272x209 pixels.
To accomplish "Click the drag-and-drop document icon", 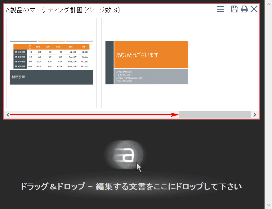I will [125, 155].
